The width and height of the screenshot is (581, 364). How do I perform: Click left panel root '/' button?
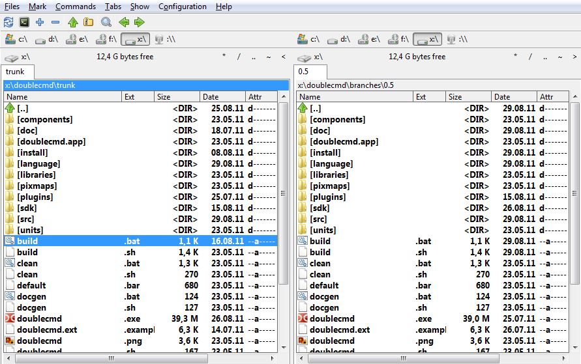click(239, 57)
